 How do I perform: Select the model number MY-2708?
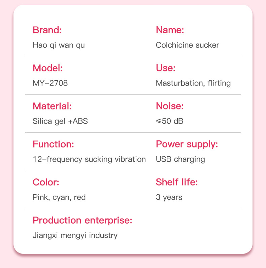click(50, 83)
